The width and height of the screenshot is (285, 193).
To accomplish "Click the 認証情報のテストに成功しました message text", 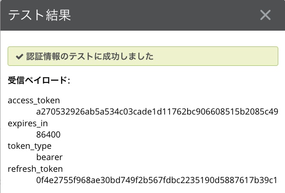I will coord(90,57).
